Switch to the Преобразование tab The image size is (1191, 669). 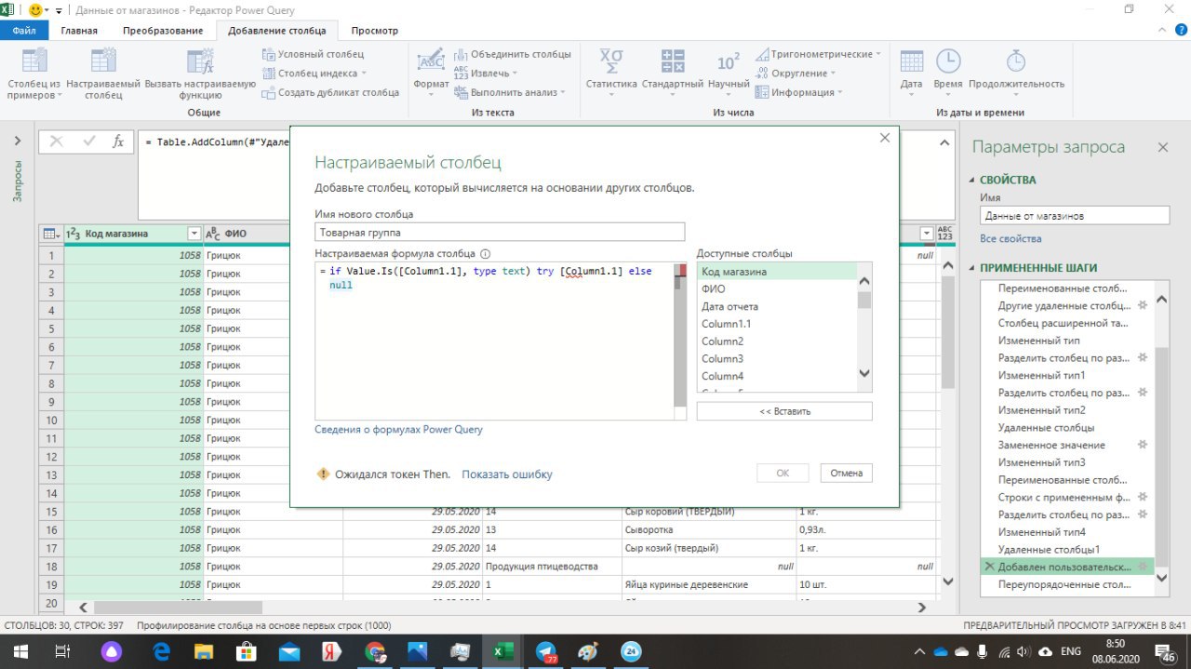coord(163,31)
